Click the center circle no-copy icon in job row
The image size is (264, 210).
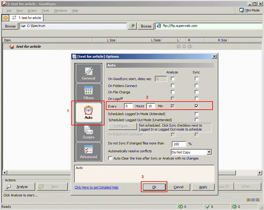click(184, 47)
